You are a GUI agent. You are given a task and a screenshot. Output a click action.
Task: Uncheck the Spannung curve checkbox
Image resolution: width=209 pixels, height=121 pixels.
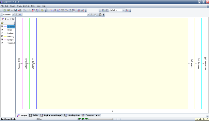2,26
